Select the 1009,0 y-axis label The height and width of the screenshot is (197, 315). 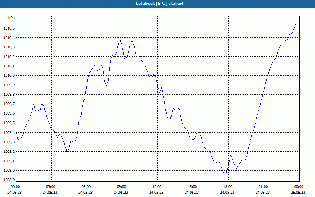[x=9, y=171]
